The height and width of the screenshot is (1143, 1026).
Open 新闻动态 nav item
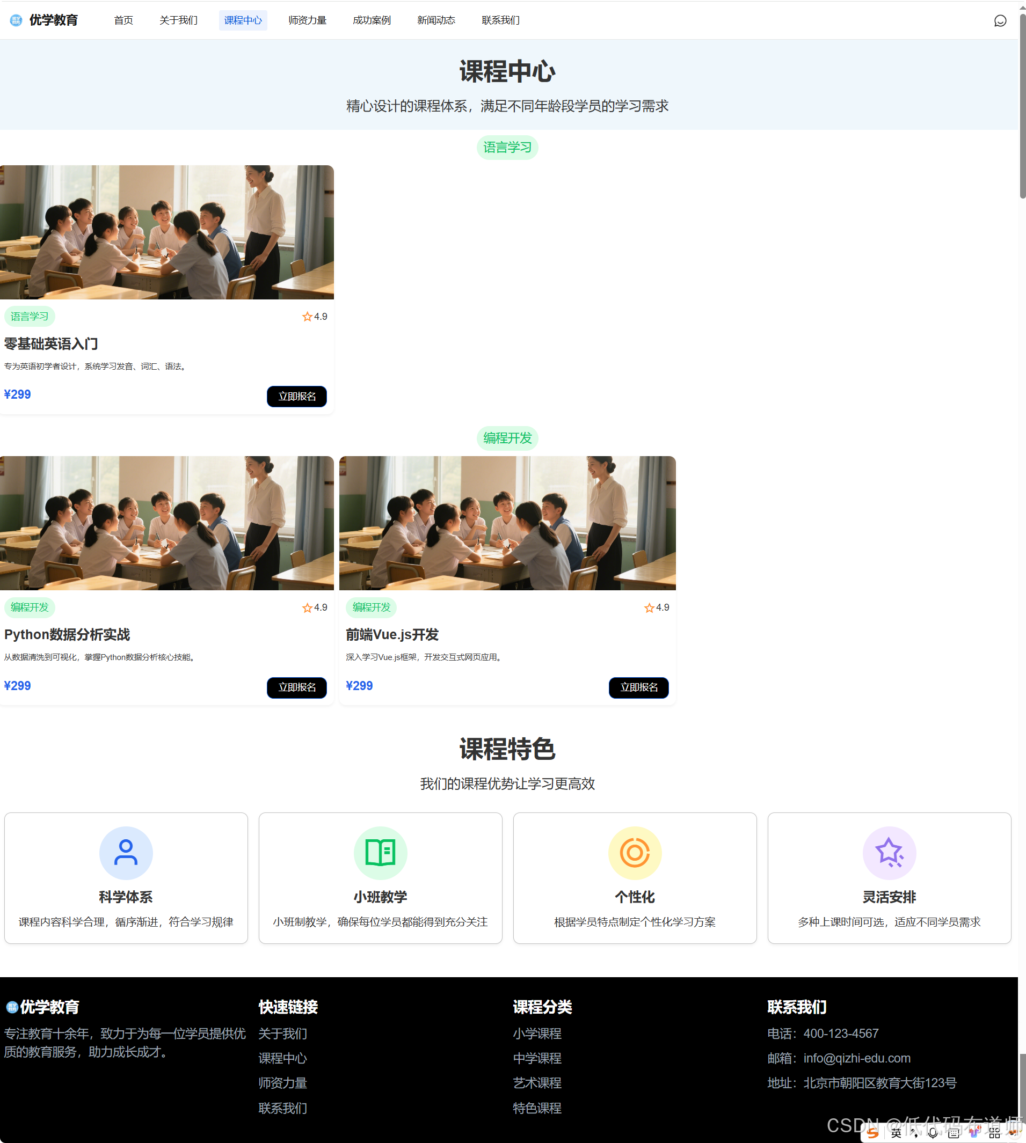point(436,20)
